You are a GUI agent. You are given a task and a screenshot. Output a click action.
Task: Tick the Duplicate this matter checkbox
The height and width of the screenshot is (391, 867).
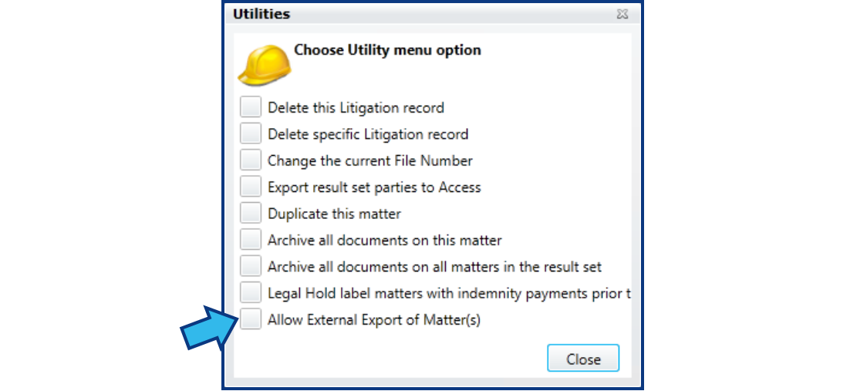[x=251, y=213]
